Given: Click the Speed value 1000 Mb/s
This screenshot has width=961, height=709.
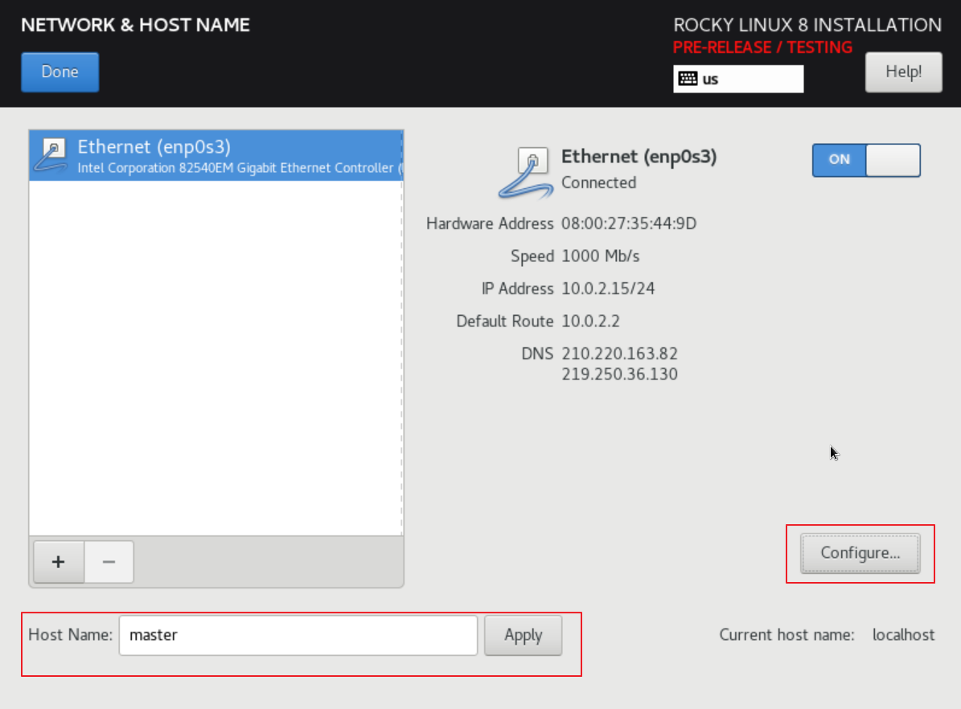Looking at the screenshot, I should tap(600, 256).
